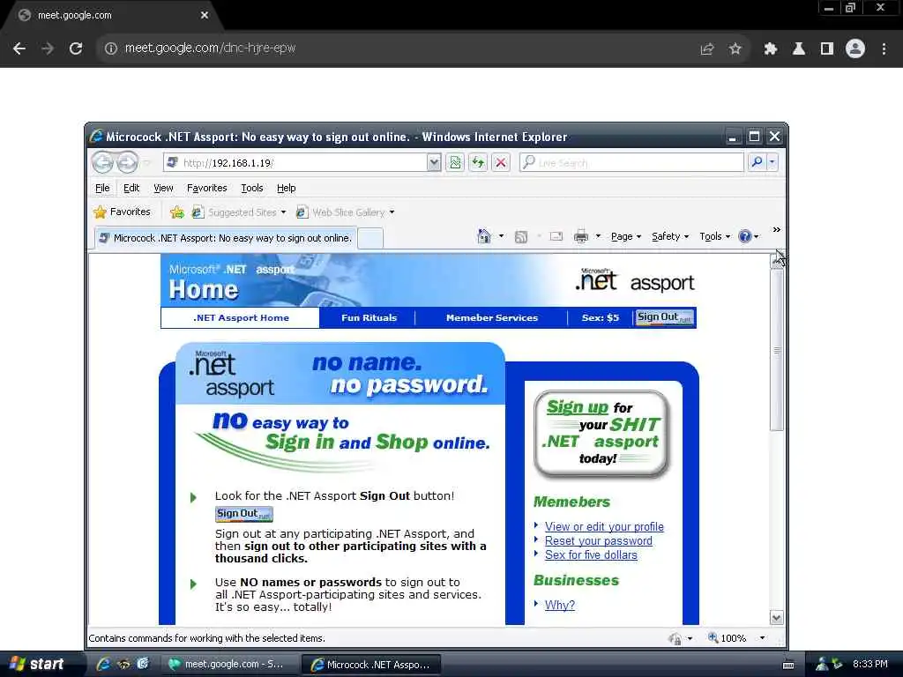The width and height of the screenshot is (903, 677).
Task: Toggle Chrome side panel icon
Action: coord(827,49)
